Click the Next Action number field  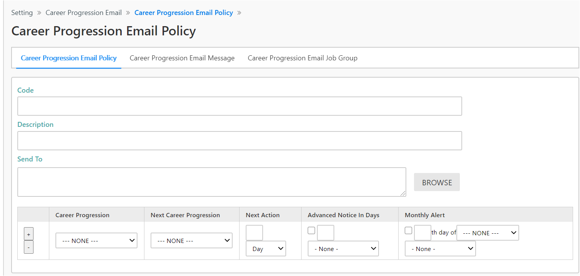tap(254, 233)
